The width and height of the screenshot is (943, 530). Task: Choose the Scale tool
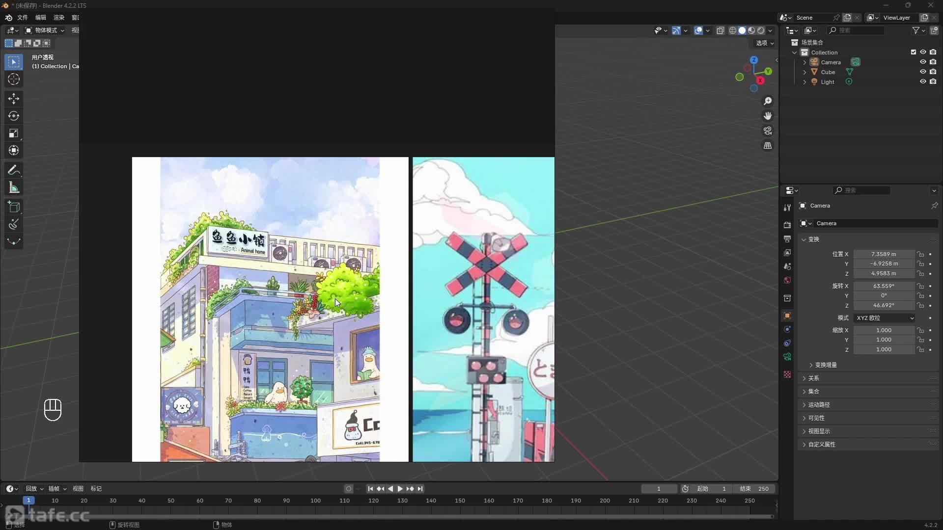click(14, 133)
